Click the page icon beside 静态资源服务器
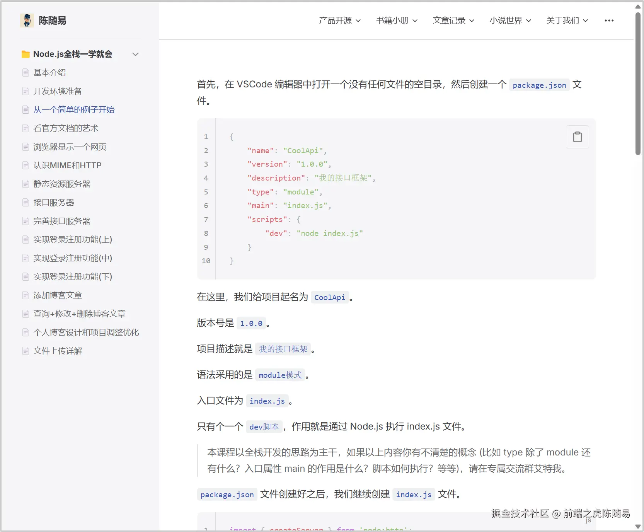 pyautogui.click(x=26, y=184)
